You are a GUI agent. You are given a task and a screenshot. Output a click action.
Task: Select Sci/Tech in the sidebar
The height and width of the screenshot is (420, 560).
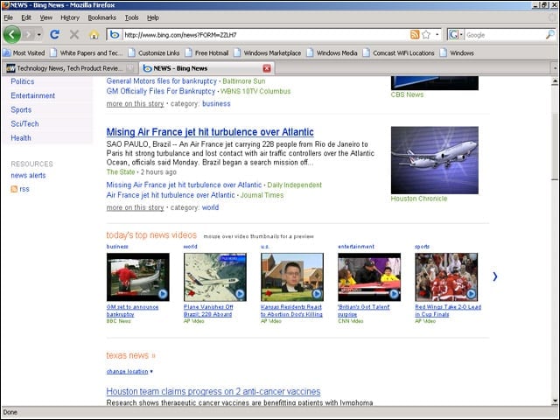24,124
